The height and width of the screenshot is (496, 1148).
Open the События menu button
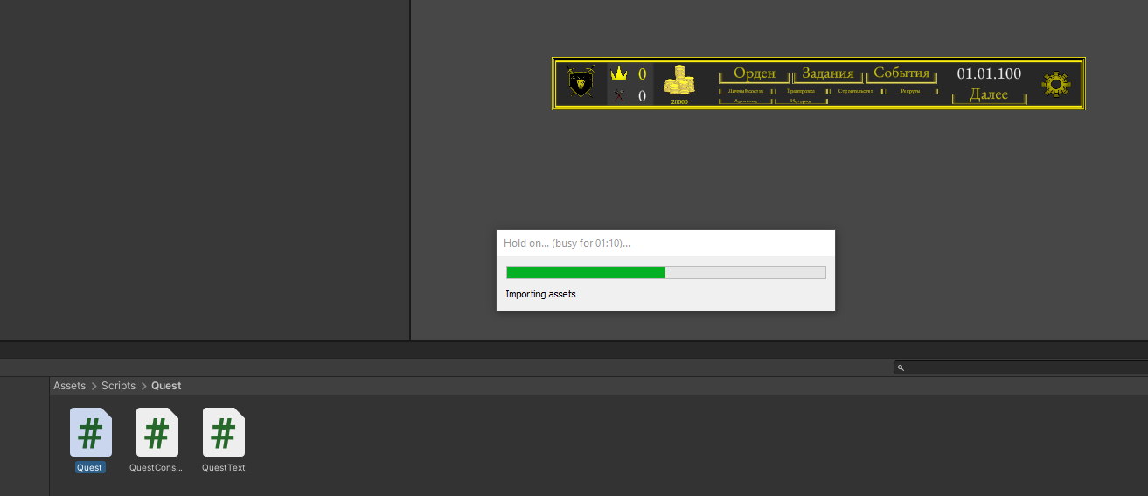[901, 73]
